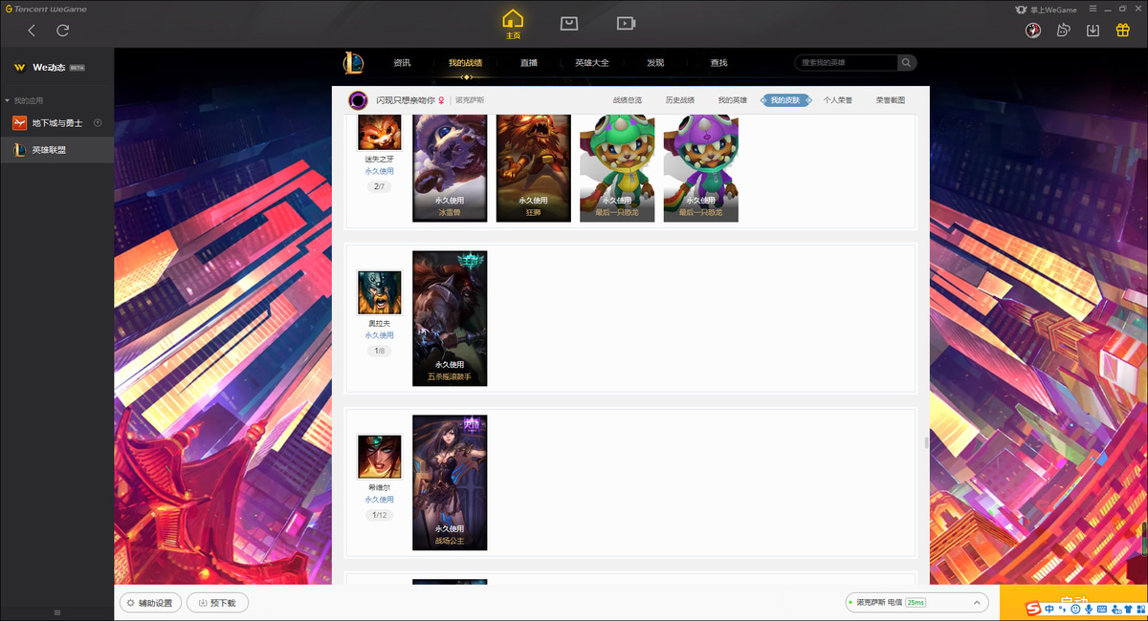Open the purple 星后一只恐龙 skin card
Image resolution: width=1148 pixels, height=621 pixels.
701,168
